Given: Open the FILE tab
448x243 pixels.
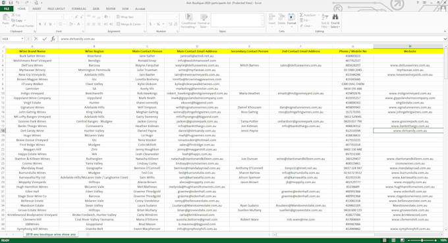Looking at the screenshot, I should click(x=7, y=9).
